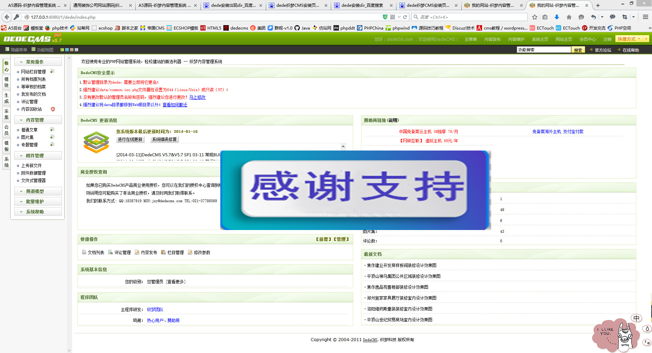Click the 功能搜索 input field
This screenshot has height=353, width=652.
[544, 50]
